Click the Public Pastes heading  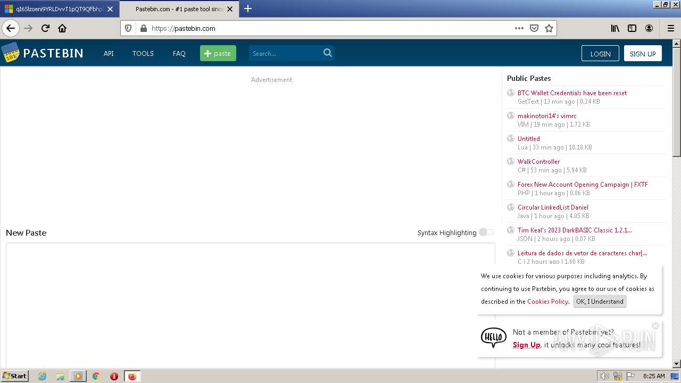529,78
